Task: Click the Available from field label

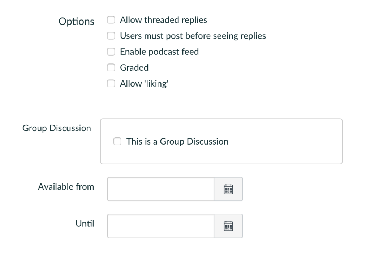Action: tap(66, 187)
